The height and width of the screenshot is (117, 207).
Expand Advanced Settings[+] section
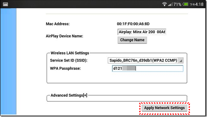[x=69, y=95]
